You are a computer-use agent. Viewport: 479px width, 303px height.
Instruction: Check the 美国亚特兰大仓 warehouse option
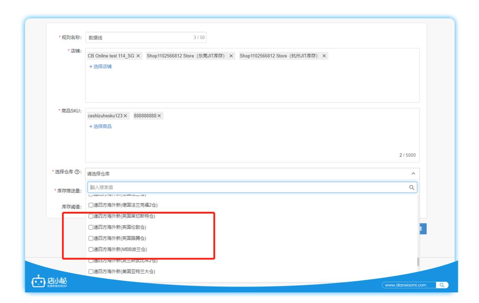click(x=91, y=271)
